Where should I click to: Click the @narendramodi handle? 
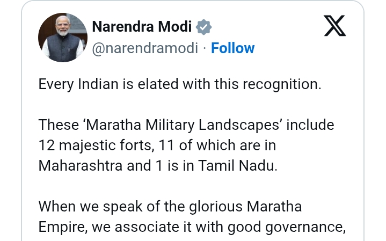click(144, 48)
